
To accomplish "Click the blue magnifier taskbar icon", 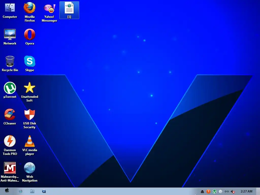I will click(x=44, y=191).
